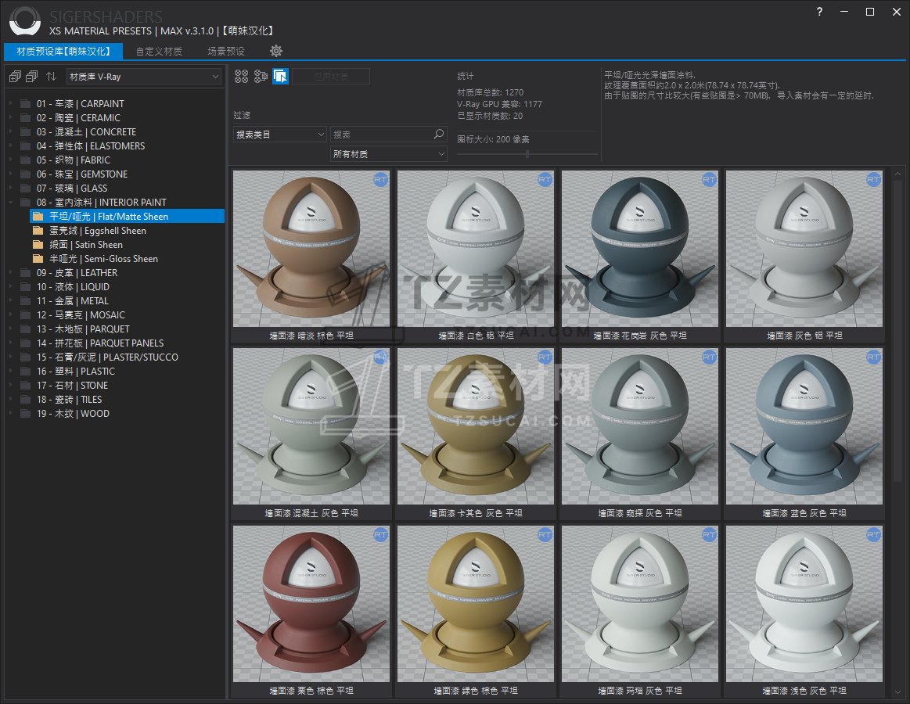910x704 pixels.
Task: Click the sort arrows icon above the tree
Action: coord(52,76)
